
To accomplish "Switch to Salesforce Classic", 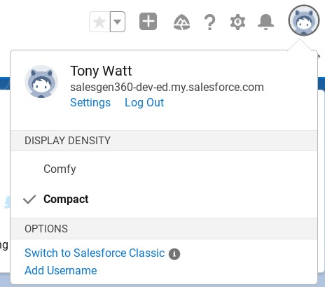I will click(x=95, y=253).
